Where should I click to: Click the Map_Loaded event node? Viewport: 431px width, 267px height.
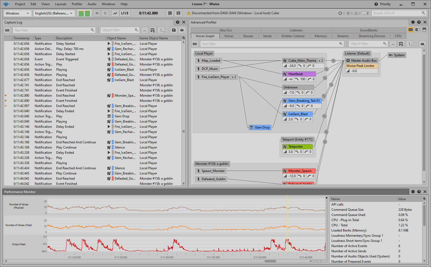coord(208,61)
